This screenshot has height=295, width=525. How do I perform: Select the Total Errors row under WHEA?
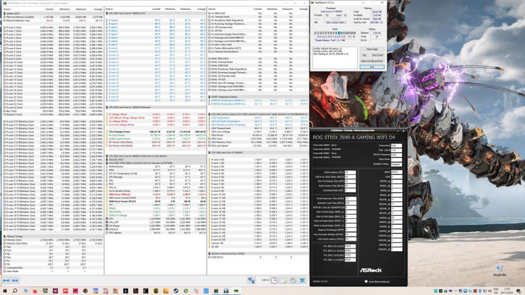click(x=258, y=257)
